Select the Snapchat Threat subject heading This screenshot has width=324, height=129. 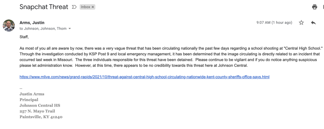tap(44, 7)
